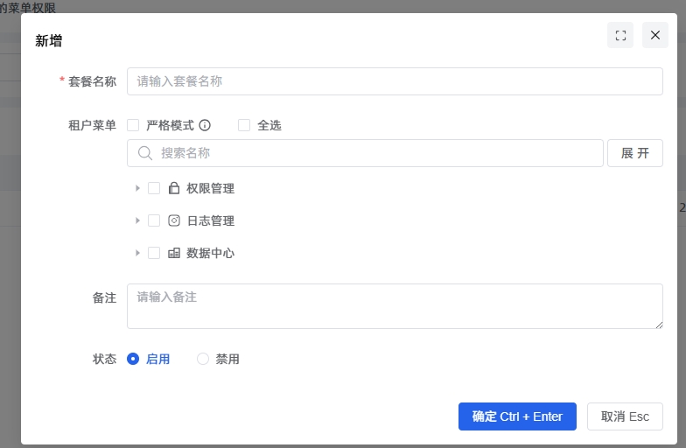The width and height of the screenshot is (686, 448).
Task: Click the 新增 dialog title
Action: [x=49, y=40]
